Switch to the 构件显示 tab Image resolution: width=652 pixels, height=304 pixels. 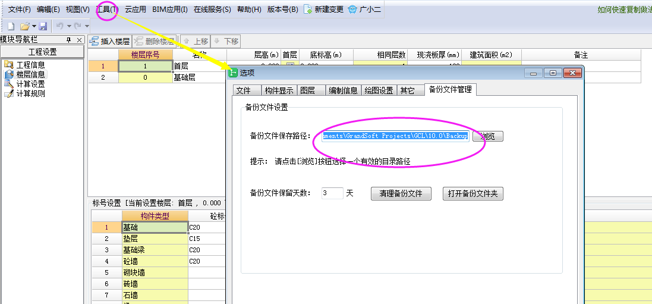(x=279, y=90)
